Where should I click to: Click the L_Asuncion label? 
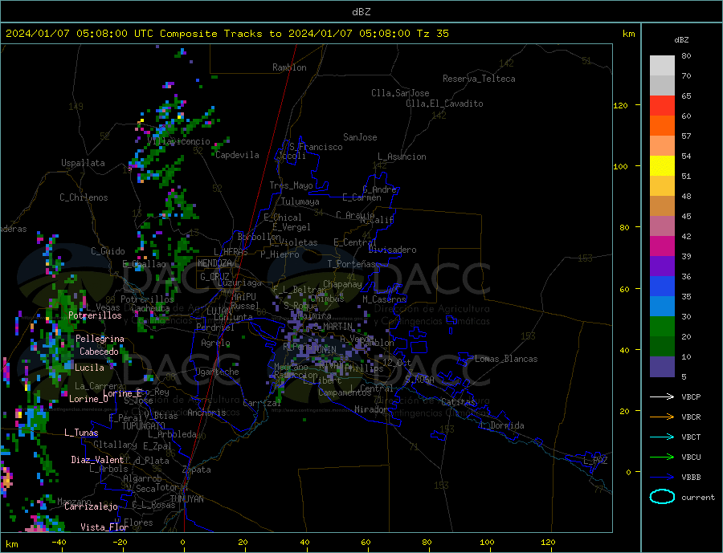[402, 157]
